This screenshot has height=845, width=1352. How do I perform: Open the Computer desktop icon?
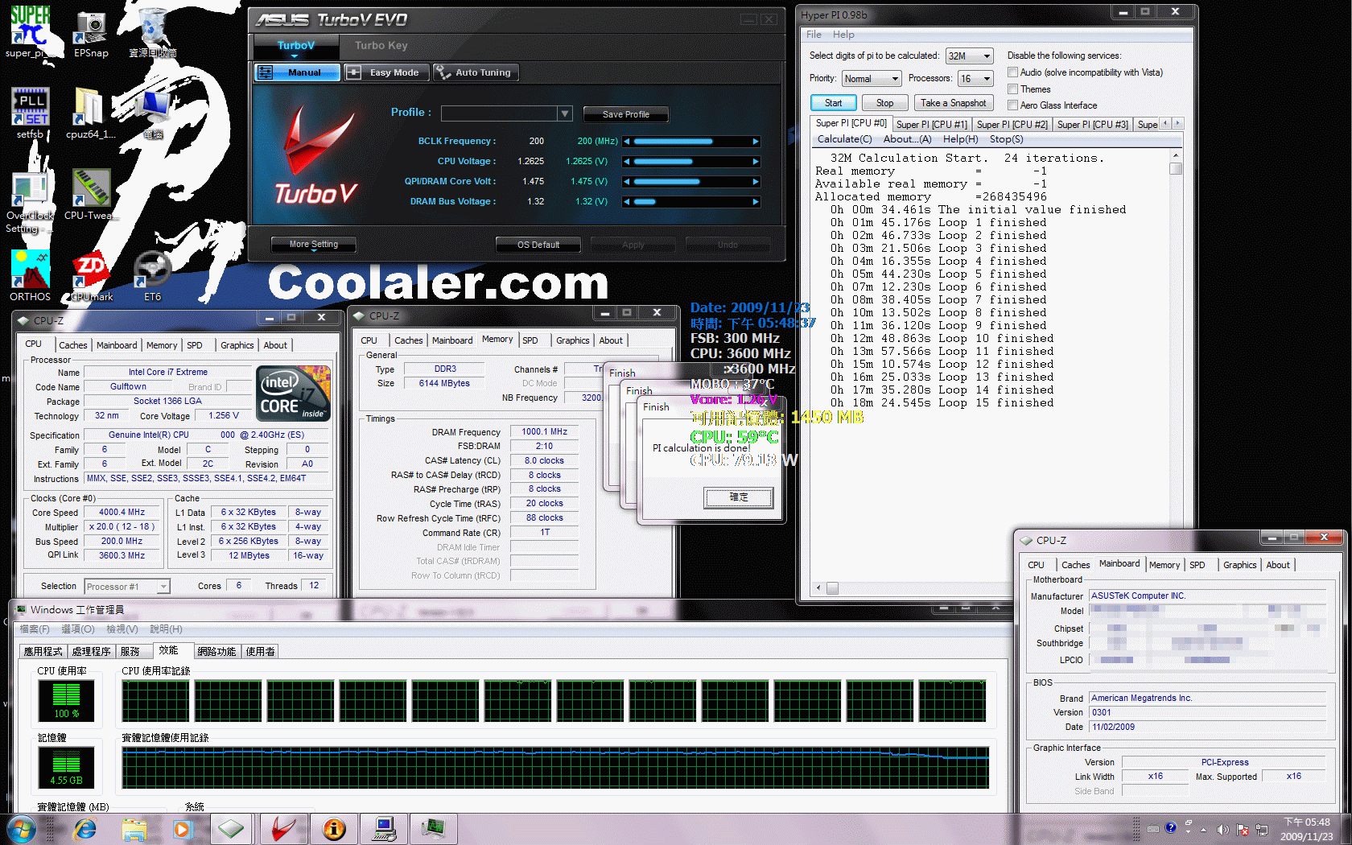pos(152,113)
